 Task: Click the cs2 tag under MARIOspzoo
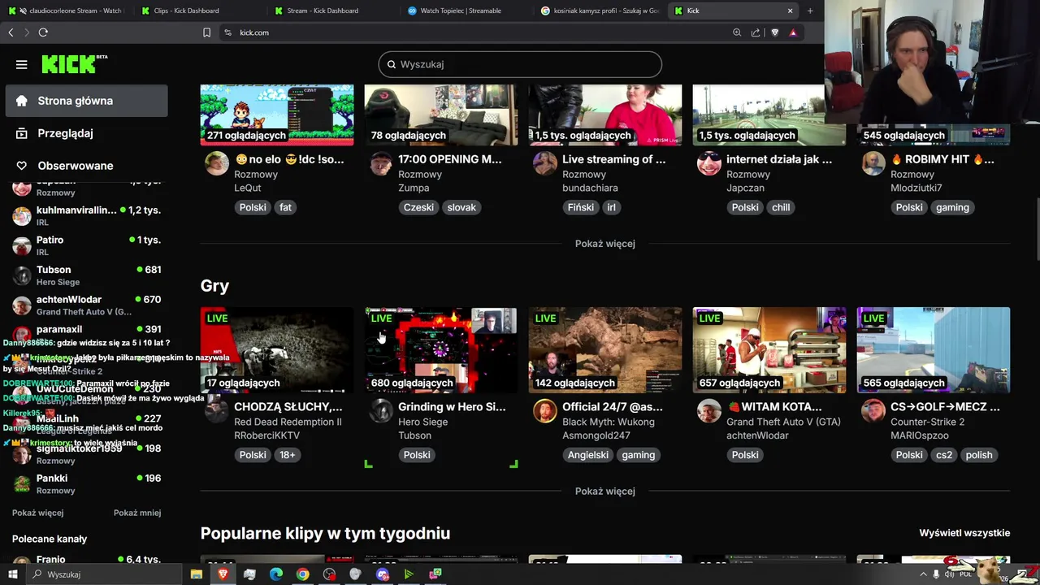pyautogui.click(x=944, y=455)
